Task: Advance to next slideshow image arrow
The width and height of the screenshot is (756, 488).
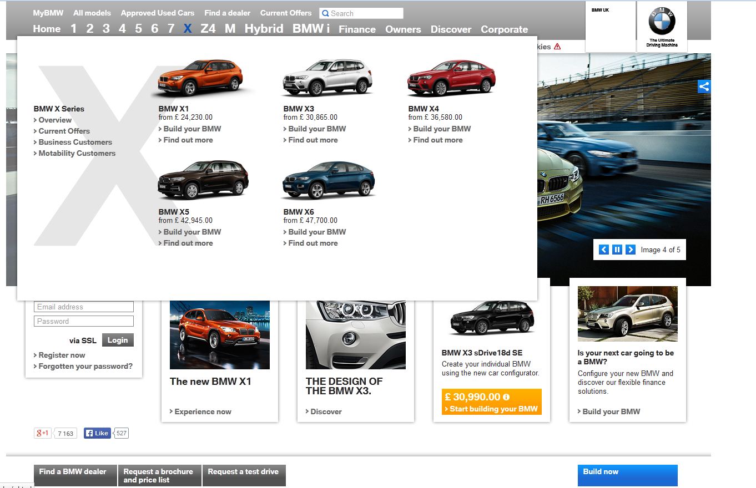Action: tap(631, 250)
